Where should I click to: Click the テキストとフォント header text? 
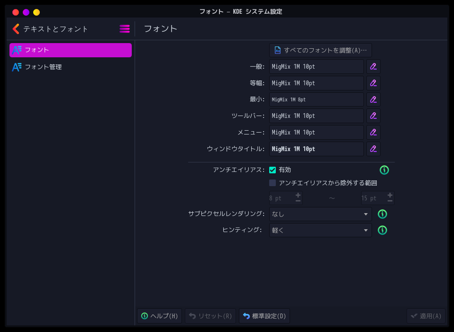55,29
